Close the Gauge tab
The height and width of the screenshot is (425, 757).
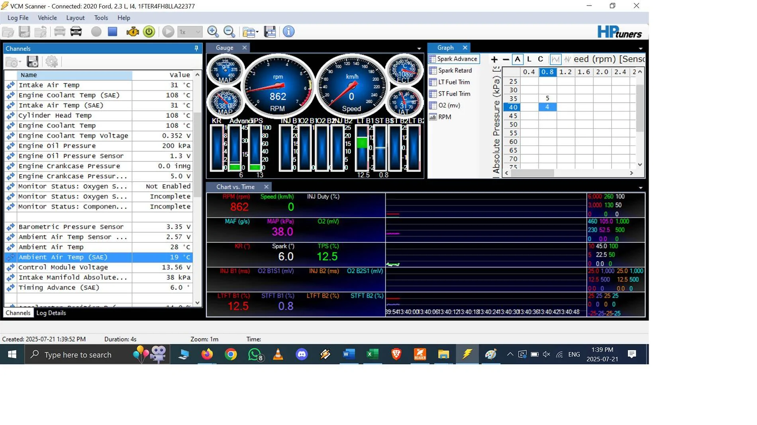[245, 48]
